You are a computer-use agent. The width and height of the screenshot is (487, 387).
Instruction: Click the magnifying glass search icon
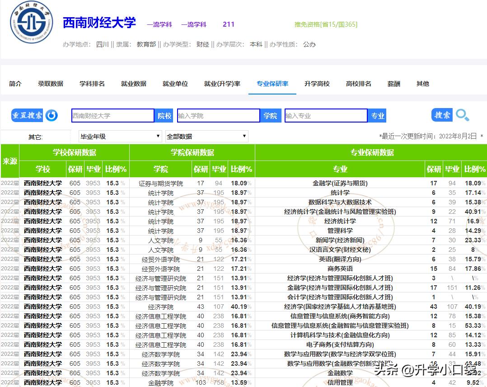point(463,115)
